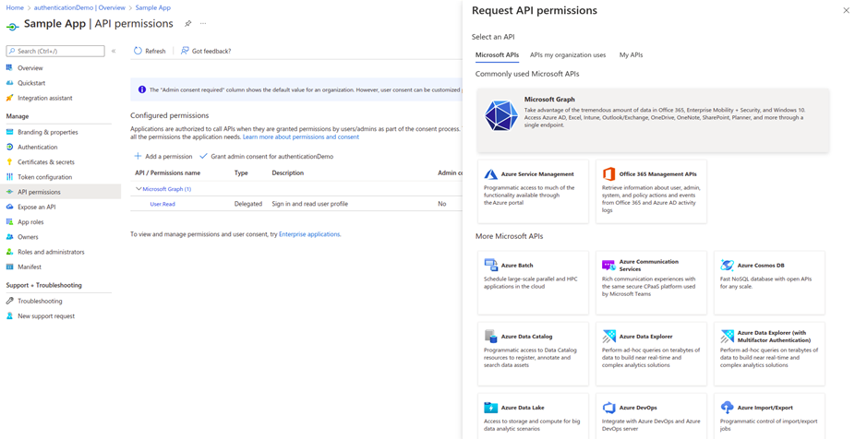
Task: Collapse the Microsoft Graph (1) permissions group
Action: click(x=138, y=189)
